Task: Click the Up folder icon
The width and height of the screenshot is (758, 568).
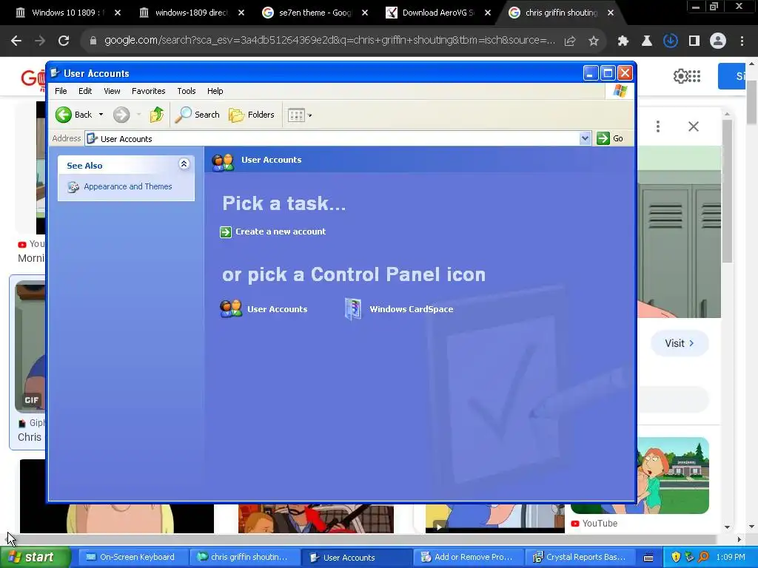Action: (157, 115)
